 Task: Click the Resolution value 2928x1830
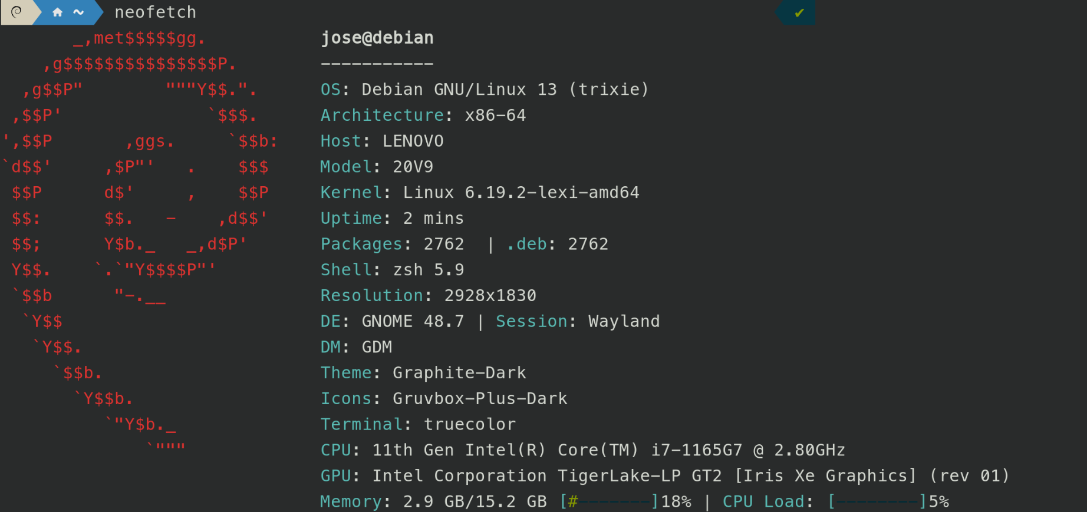490,296
